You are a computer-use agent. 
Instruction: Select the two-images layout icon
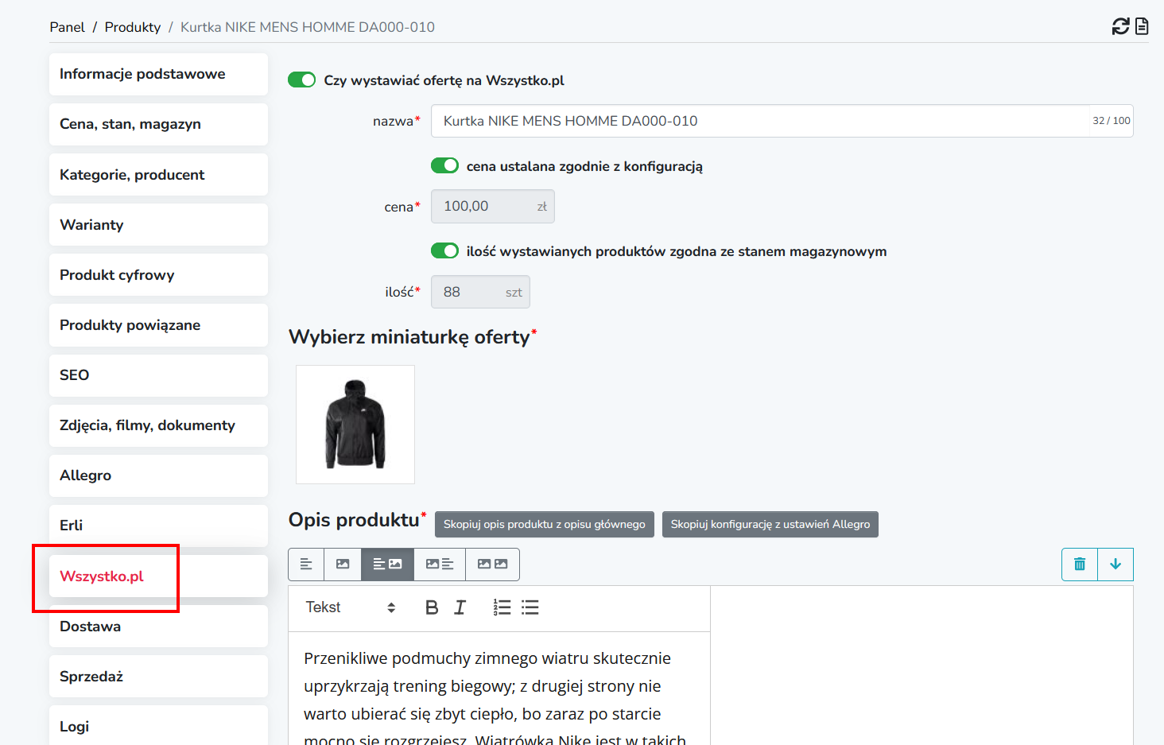(x=492, y=565)
